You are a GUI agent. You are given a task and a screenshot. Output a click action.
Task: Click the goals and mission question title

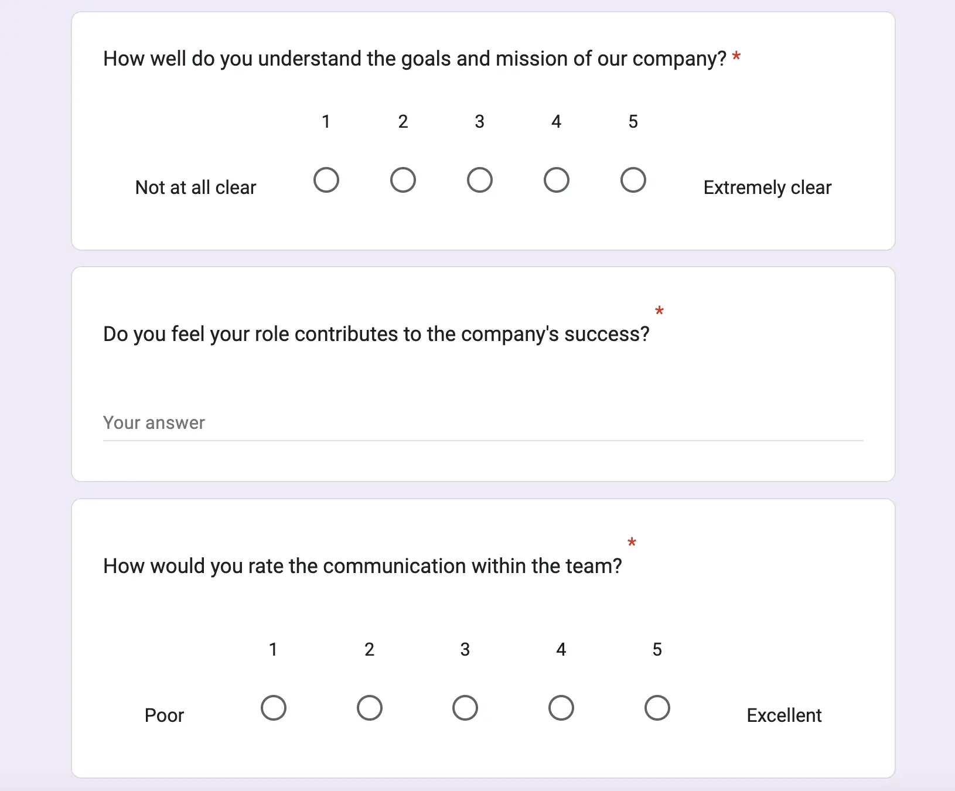pyautogui.click(x=414, y=59)
